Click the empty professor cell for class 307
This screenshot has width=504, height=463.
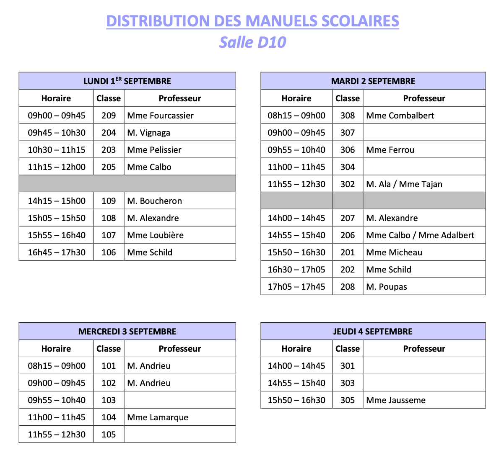click(424, 133)
